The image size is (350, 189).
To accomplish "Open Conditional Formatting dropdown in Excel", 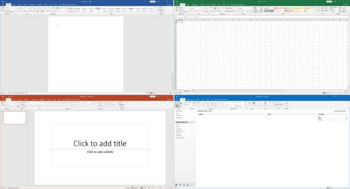I will (x=255, y=10).
